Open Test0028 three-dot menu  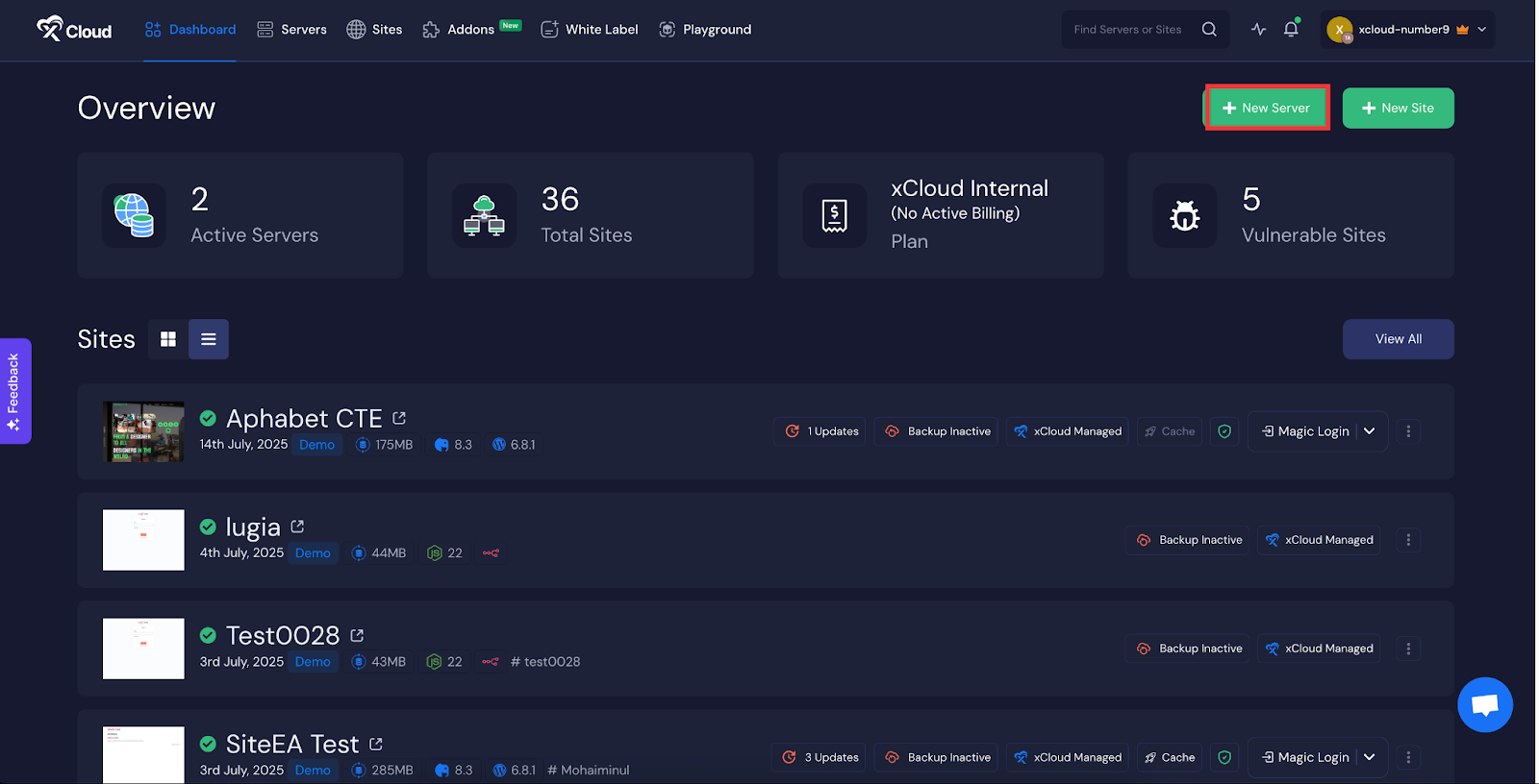(x=1408, y=649)
